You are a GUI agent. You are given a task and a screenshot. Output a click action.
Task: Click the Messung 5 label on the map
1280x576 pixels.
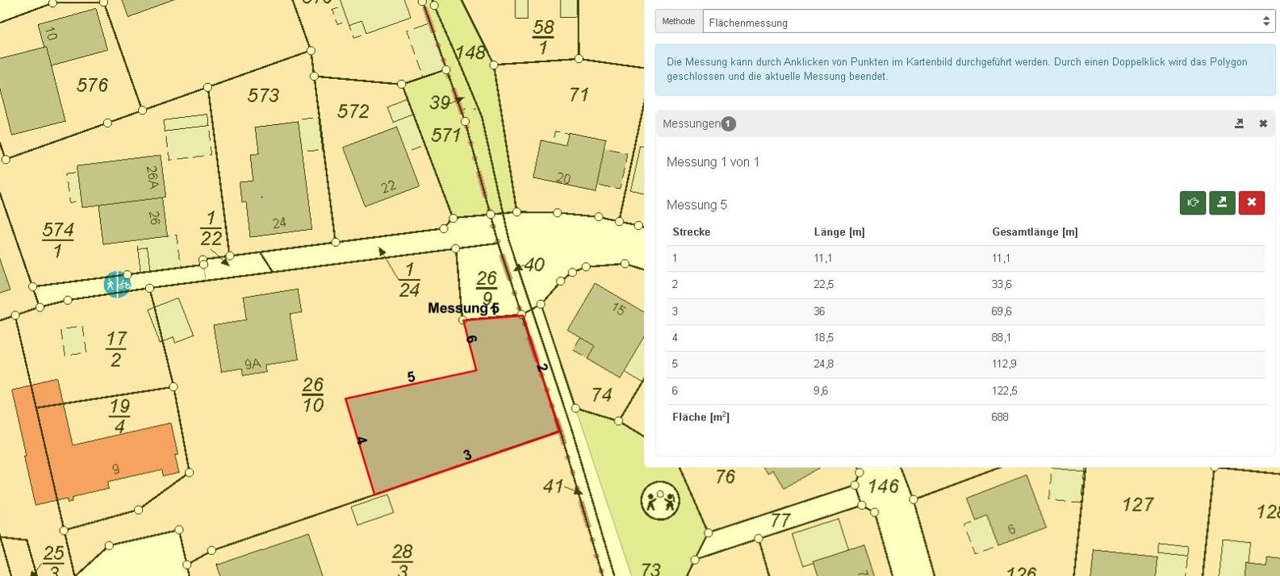click(x=462, y=308)
